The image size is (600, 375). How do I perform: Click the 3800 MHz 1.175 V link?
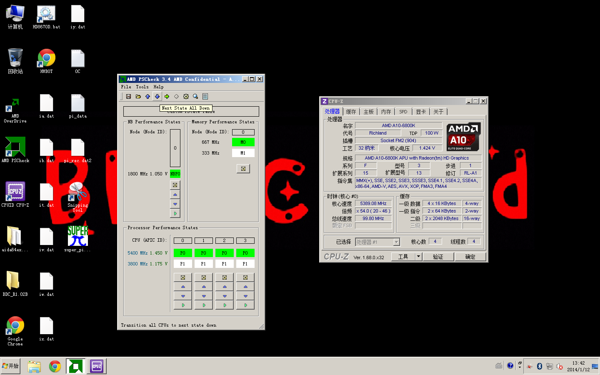[x=147, y=264]
